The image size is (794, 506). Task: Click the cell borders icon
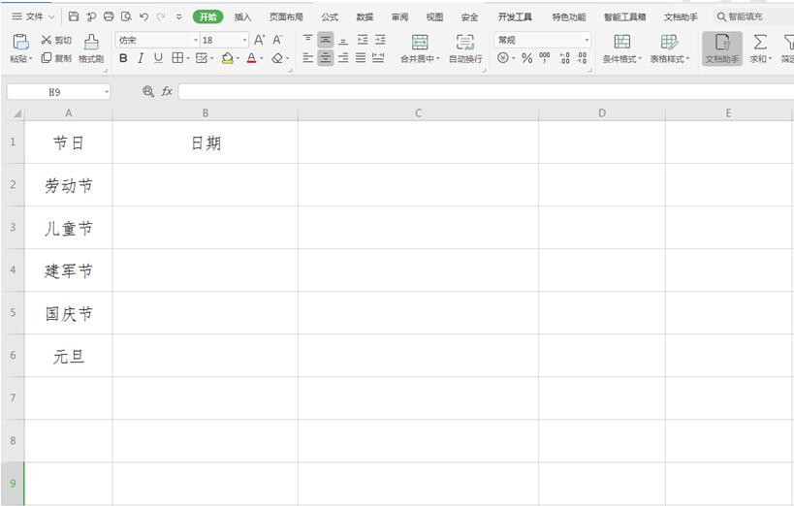(177, 58)
